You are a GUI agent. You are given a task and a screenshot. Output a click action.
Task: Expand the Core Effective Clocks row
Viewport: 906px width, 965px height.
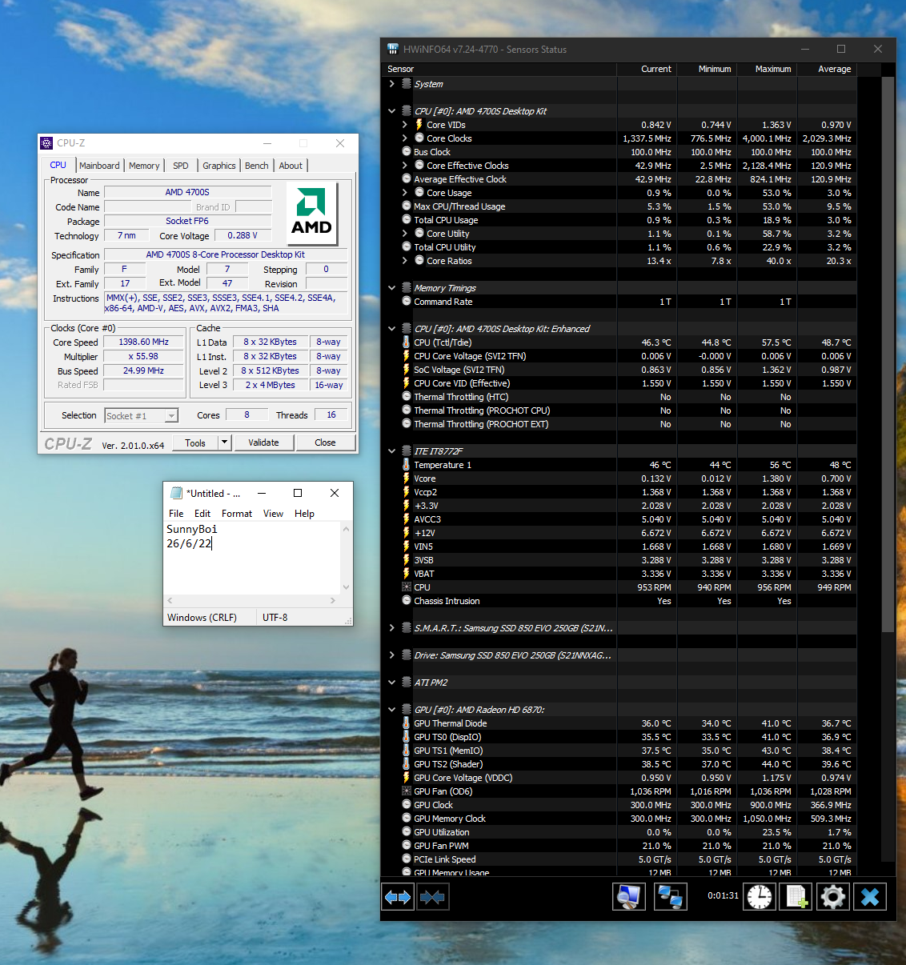404,166
